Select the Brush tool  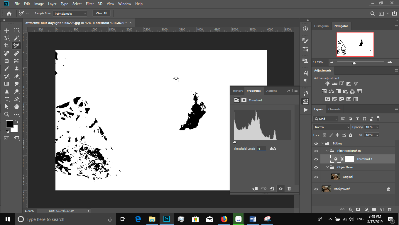coord(6,69)
